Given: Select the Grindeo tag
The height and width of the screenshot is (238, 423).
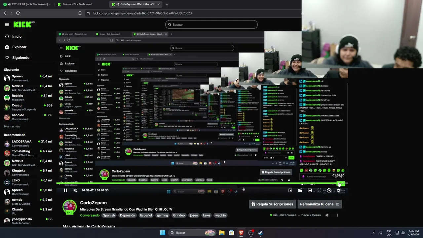Looking at the screenshot, I should (x=179, y=215).
